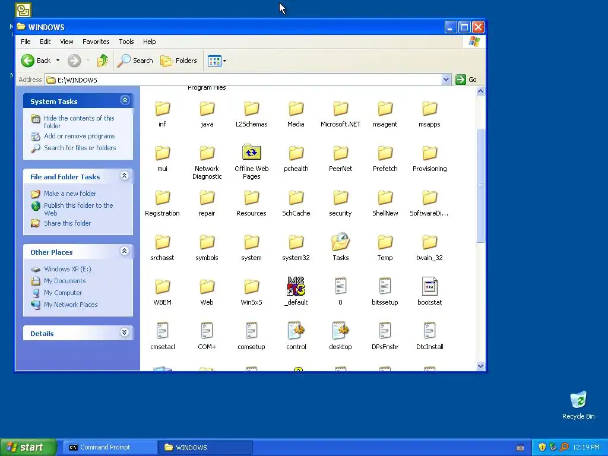Select the security folder
608x456 pixels.
(x=340, y=204)
